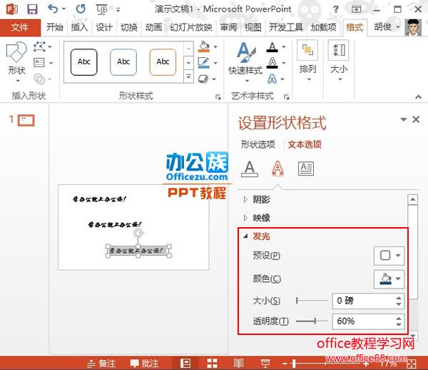
Task: Apply the black outline Abc shape style
Action: click(83, 62)
